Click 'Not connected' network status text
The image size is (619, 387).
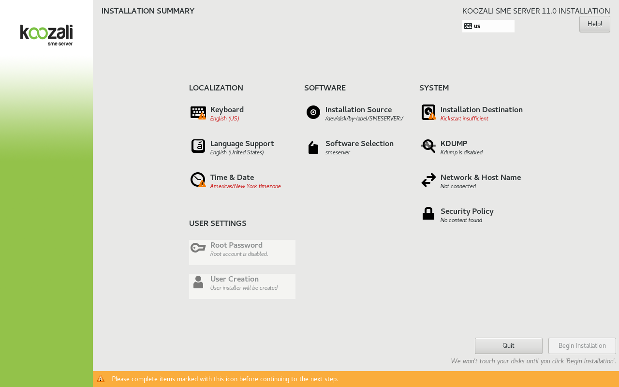[x=458, y=186]
